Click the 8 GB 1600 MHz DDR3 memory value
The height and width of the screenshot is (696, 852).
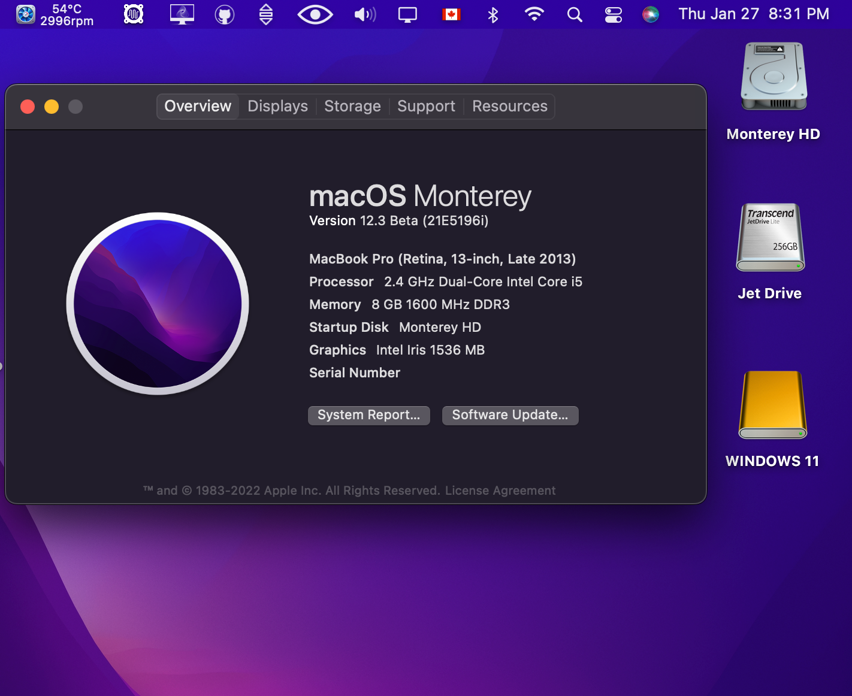pos(440,304)
